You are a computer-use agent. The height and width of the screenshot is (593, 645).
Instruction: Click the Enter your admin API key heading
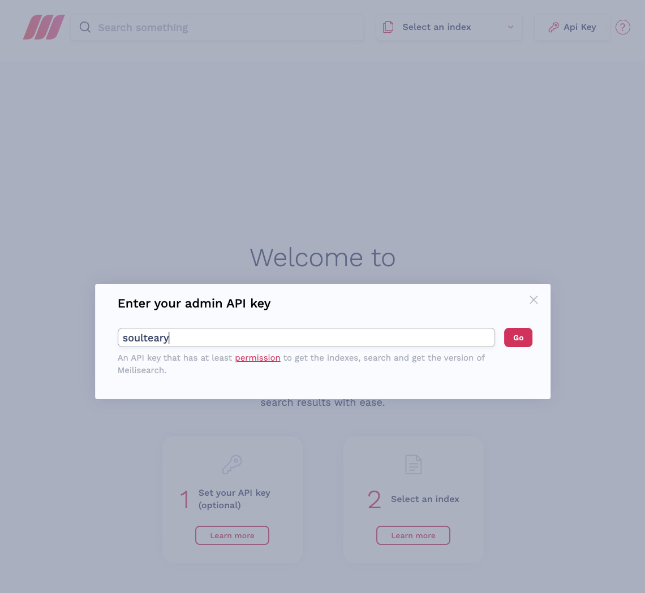(194, 303)
